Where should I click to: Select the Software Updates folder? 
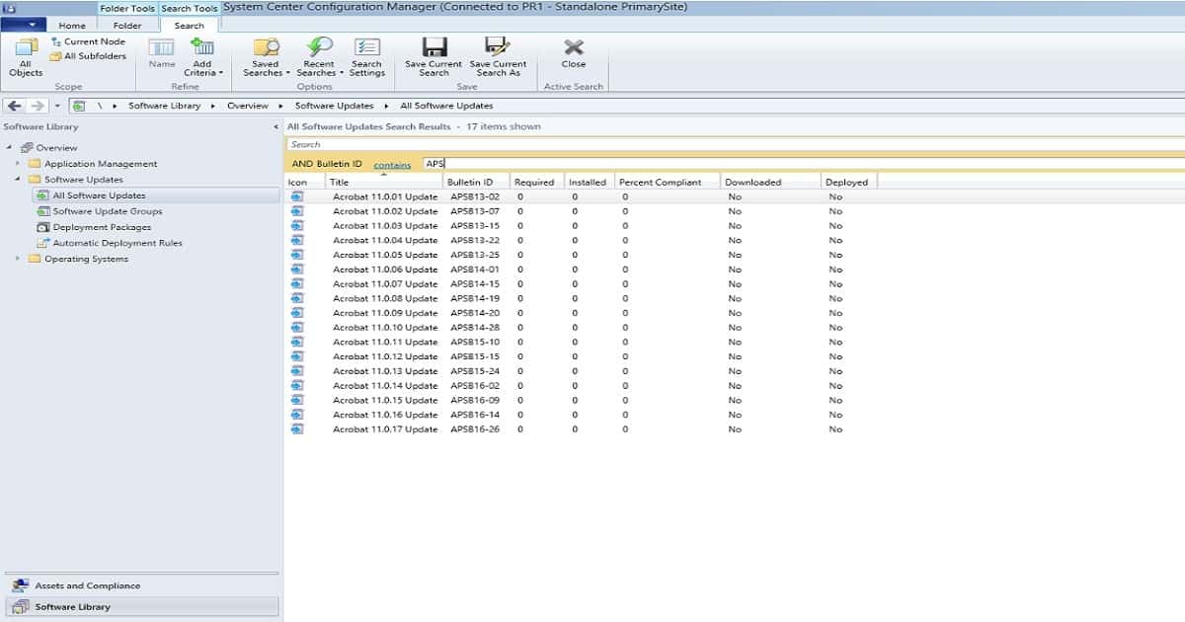coord(84,180)
